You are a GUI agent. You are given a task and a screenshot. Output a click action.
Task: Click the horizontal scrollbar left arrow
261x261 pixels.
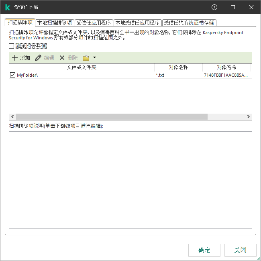coord(12,116)
